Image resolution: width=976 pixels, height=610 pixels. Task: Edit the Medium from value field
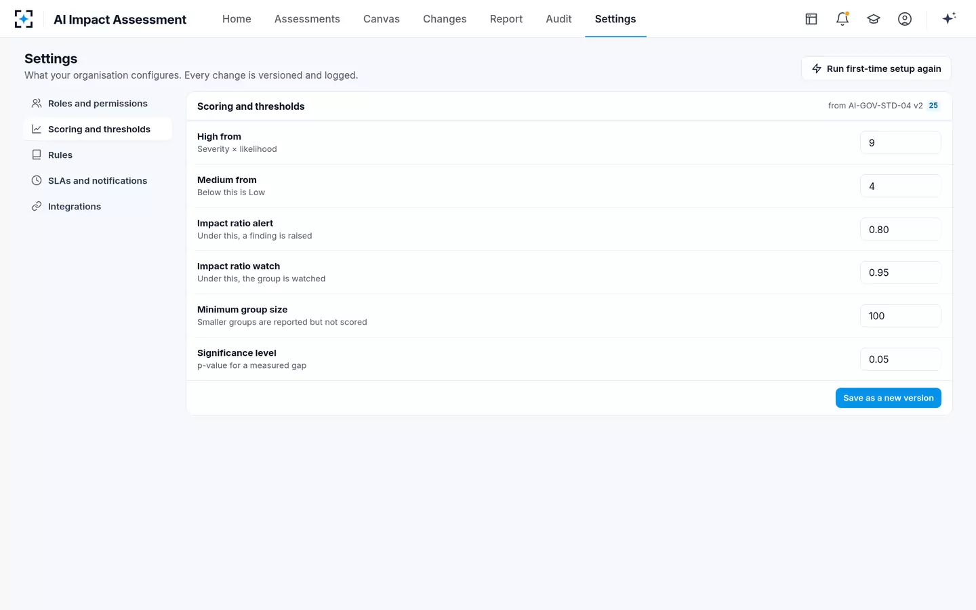900,186
